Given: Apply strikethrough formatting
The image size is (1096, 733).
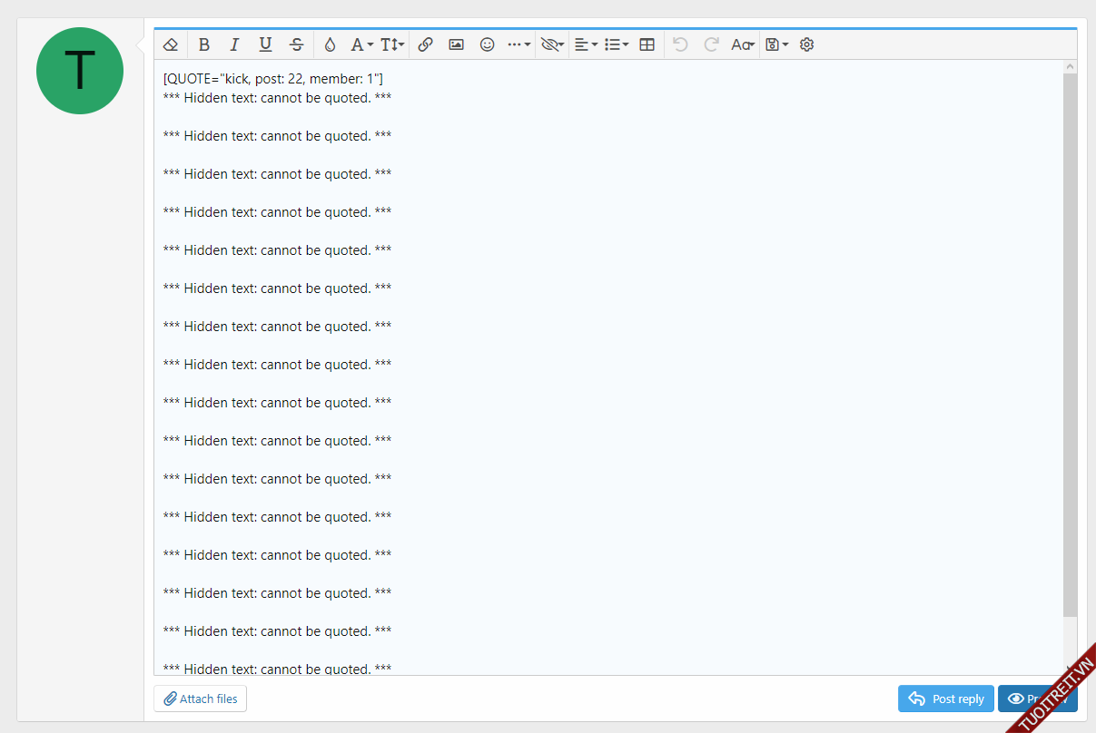Looking at the screenshot, I should click(x=296, y=44).
